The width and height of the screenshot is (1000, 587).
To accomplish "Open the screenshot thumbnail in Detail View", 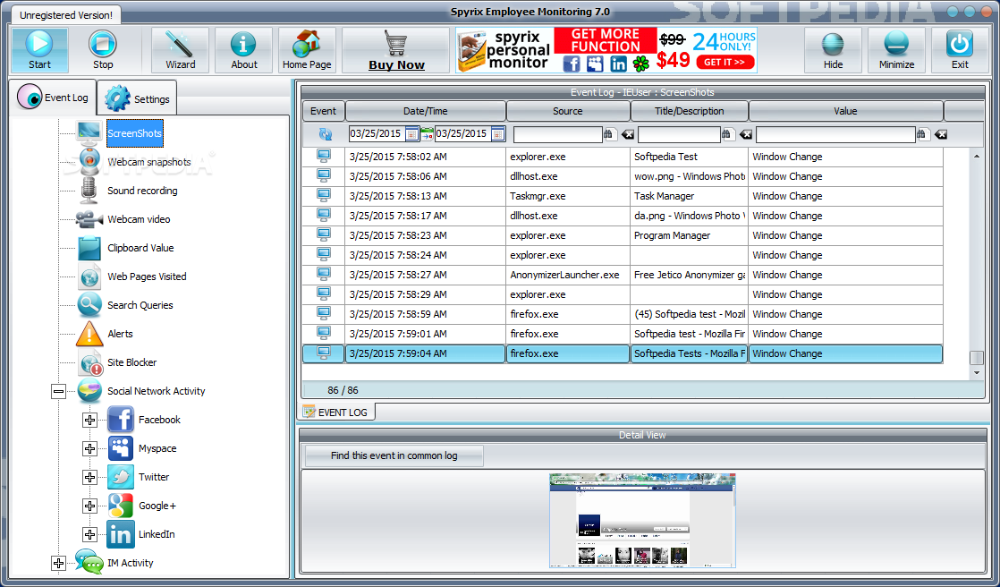I will (x=642, y=521).
